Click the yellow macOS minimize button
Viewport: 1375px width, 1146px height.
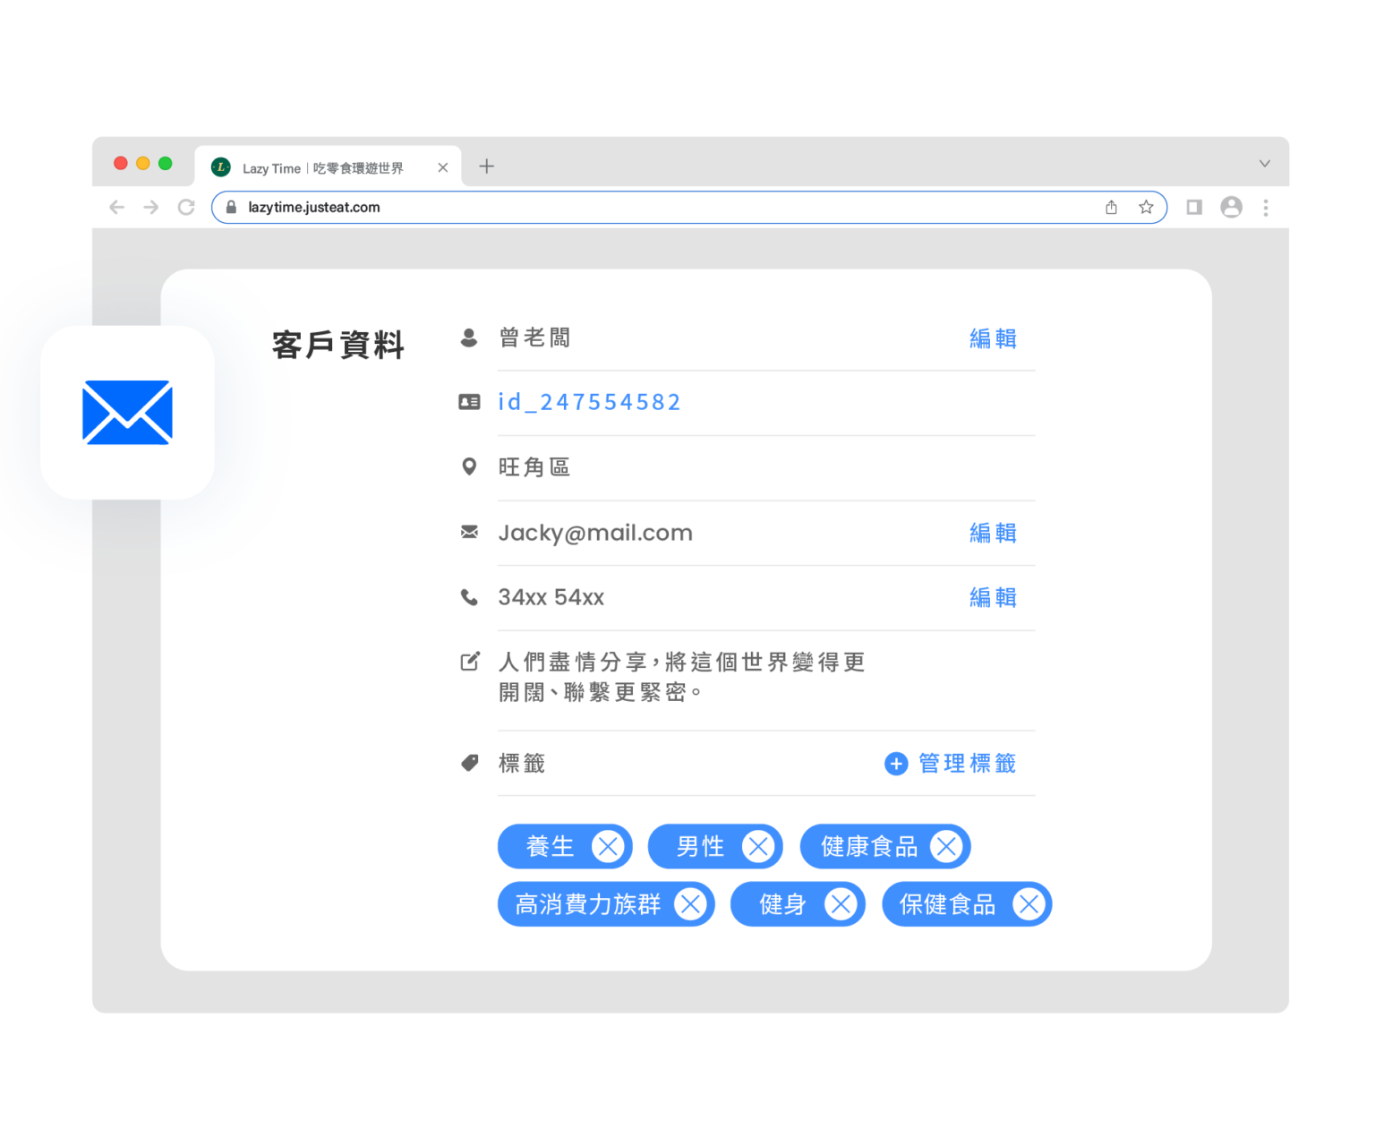(142, 163)
